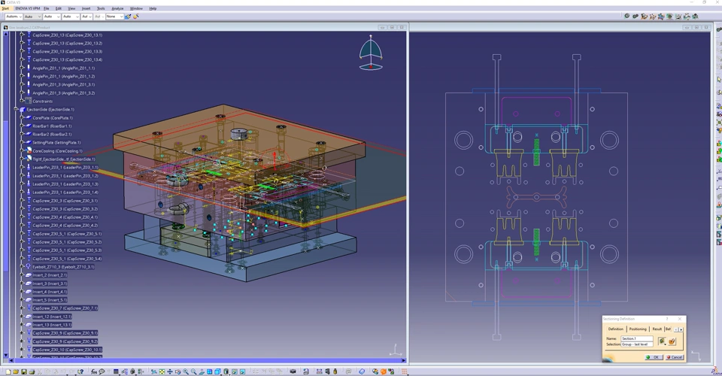722x376 pixels.
Task: Expand the SettingPlate node
Action: (x=22, y=143)
